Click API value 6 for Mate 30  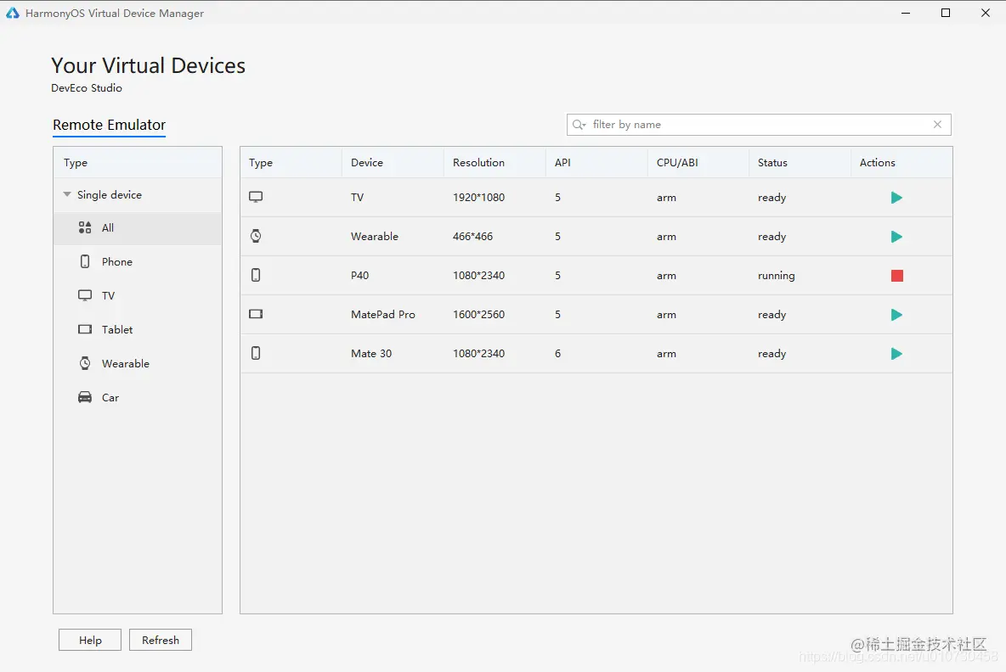click(557, 354)
